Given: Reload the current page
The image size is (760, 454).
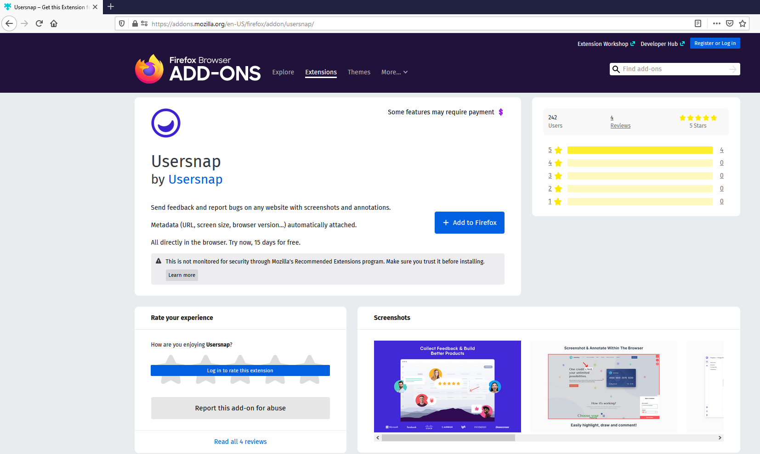Looking at the screenshot, I should (40, 23).
